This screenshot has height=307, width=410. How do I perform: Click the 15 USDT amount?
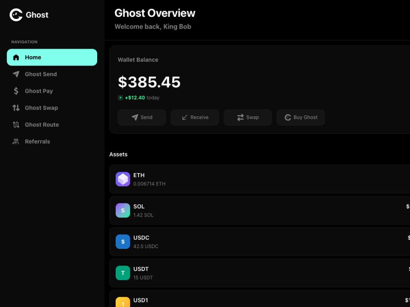(143, 278)
